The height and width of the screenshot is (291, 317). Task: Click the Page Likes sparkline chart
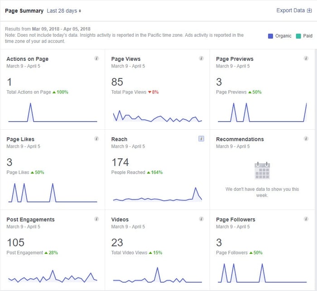53,193
